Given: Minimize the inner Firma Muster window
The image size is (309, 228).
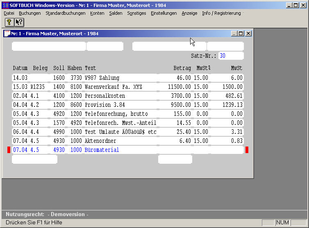Looking at the screenshot, I should tap(234, 34).
